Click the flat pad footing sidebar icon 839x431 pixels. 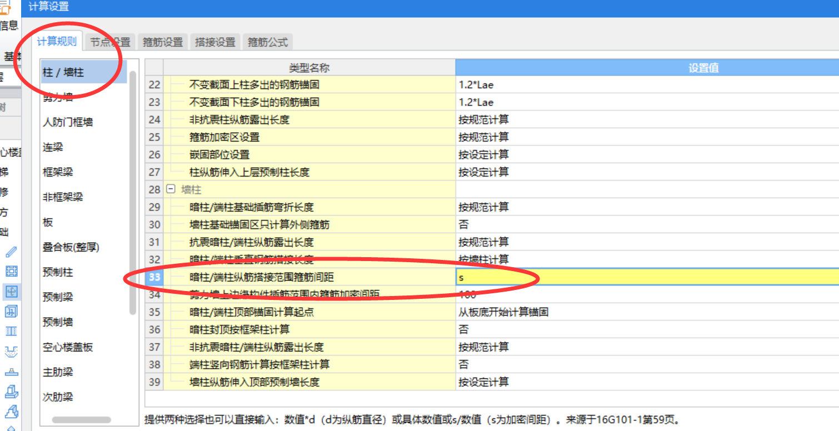11,372
